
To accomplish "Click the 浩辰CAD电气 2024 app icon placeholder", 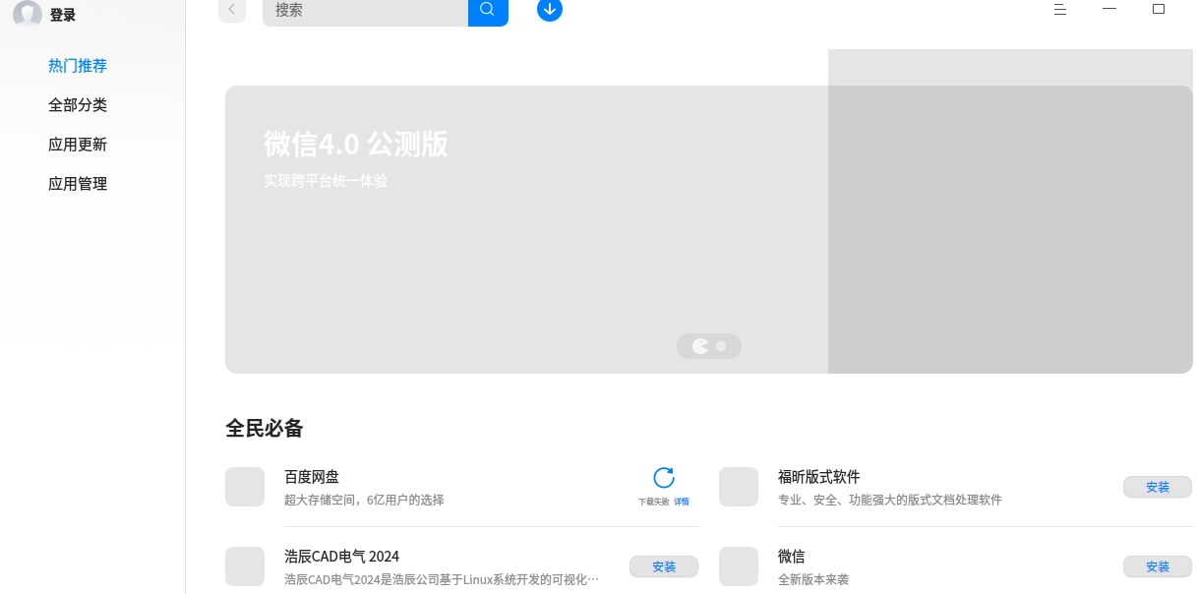I will (245, 566).
